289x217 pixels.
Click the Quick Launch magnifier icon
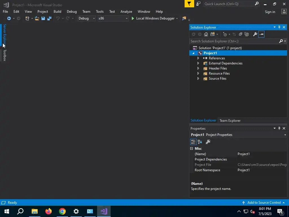[257, 4]
